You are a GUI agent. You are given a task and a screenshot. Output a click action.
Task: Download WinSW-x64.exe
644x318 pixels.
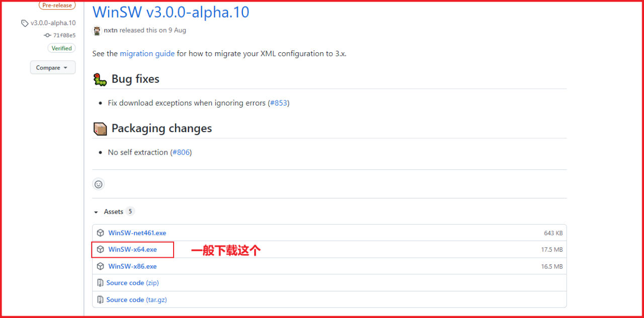tap(133, 250)
